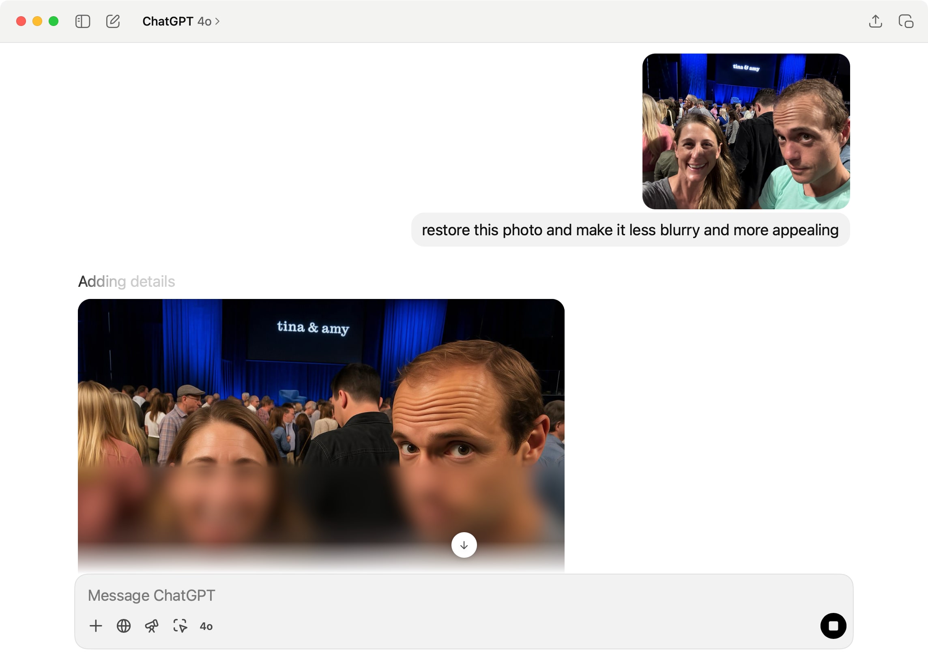Click the green fullscreen window button

point(54,21)
